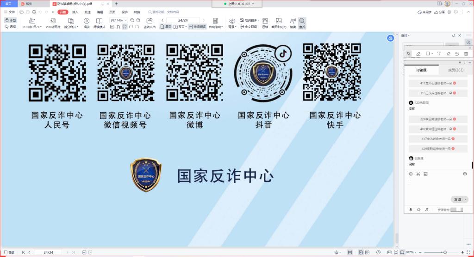Toggle the microphone in chat panel

pos(411,210)
